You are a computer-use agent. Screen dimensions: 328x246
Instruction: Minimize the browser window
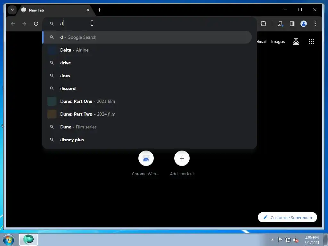tap(285, 10)
